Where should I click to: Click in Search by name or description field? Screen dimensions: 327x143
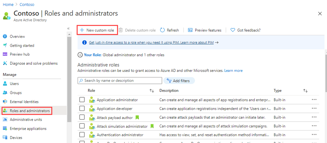(x=120, y=80)
